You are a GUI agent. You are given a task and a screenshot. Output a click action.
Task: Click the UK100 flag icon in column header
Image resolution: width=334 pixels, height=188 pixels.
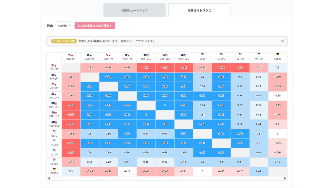point(259,55)
